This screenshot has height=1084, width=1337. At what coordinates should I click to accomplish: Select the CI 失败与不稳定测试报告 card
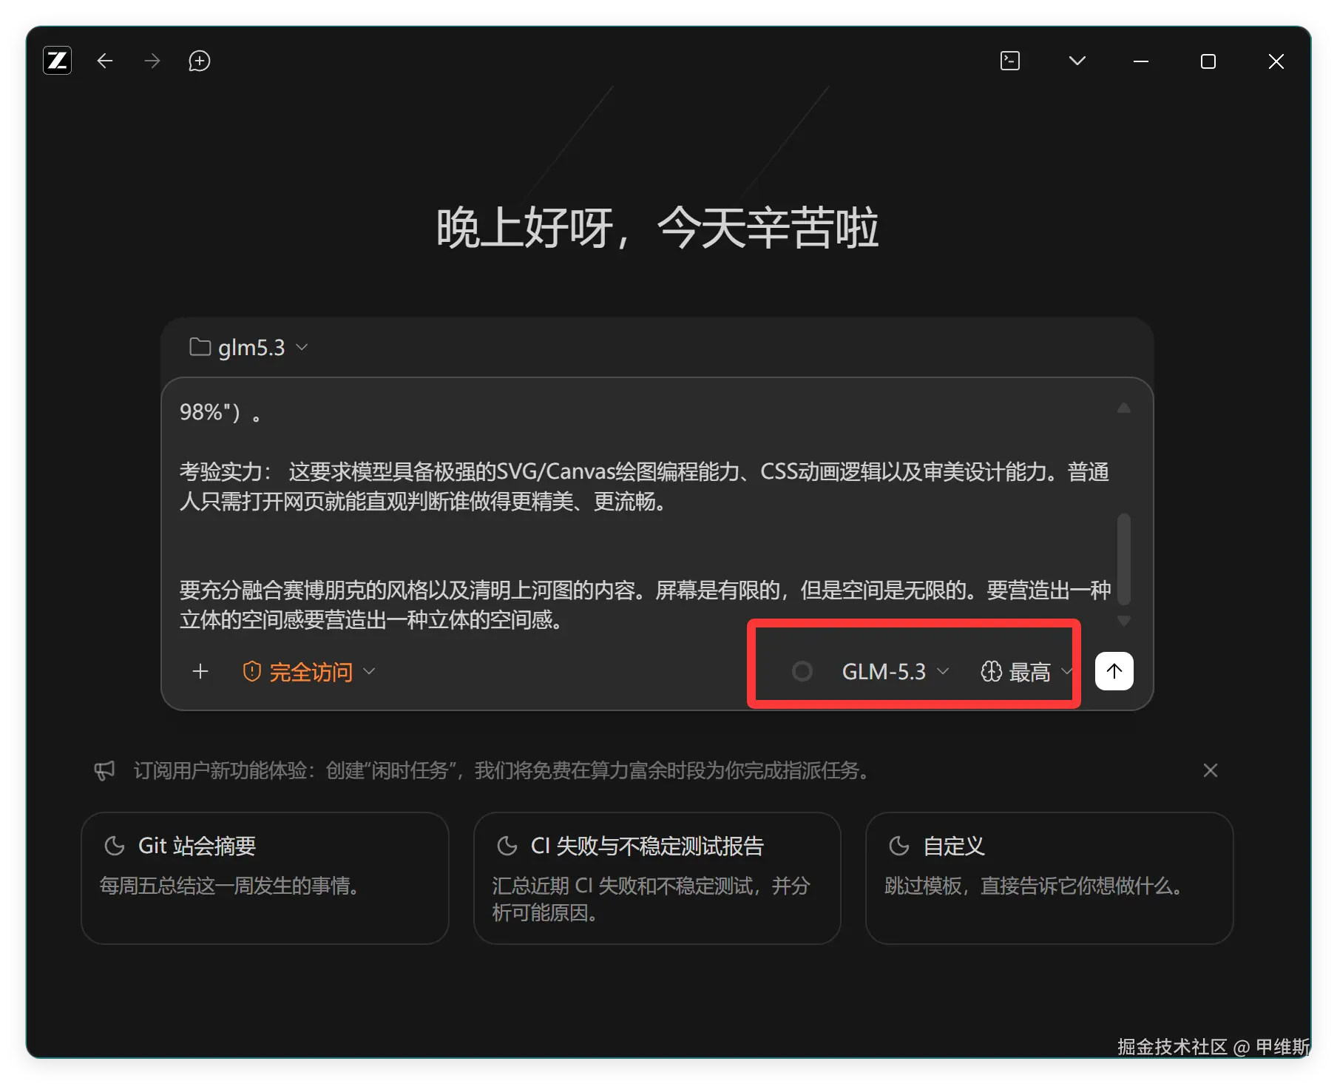(x=657, y=878)
